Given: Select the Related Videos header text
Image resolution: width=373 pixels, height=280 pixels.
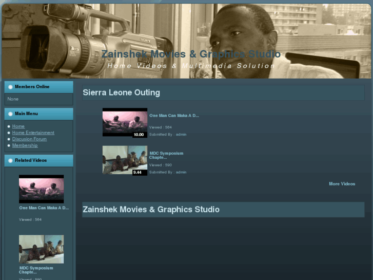Looking at the screenshot, I should coord(31,160).
